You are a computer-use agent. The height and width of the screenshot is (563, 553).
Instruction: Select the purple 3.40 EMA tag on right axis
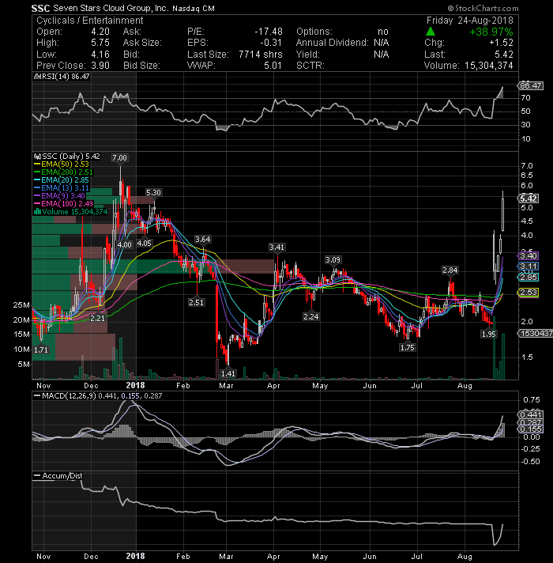coord(529,256)
